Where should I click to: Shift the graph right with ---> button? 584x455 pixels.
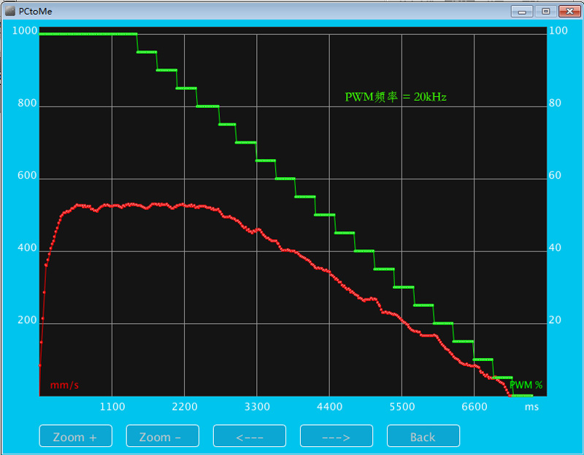[337, 435]
